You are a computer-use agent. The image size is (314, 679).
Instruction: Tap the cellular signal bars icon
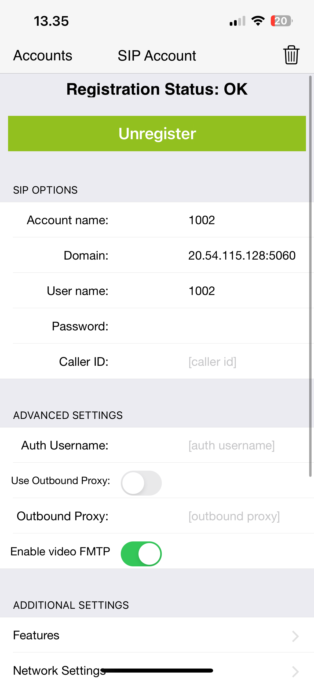[238, 21]
